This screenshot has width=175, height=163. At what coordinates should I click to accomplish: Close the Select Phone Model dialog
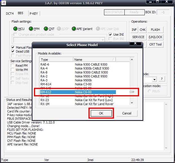tap(135, 44)
